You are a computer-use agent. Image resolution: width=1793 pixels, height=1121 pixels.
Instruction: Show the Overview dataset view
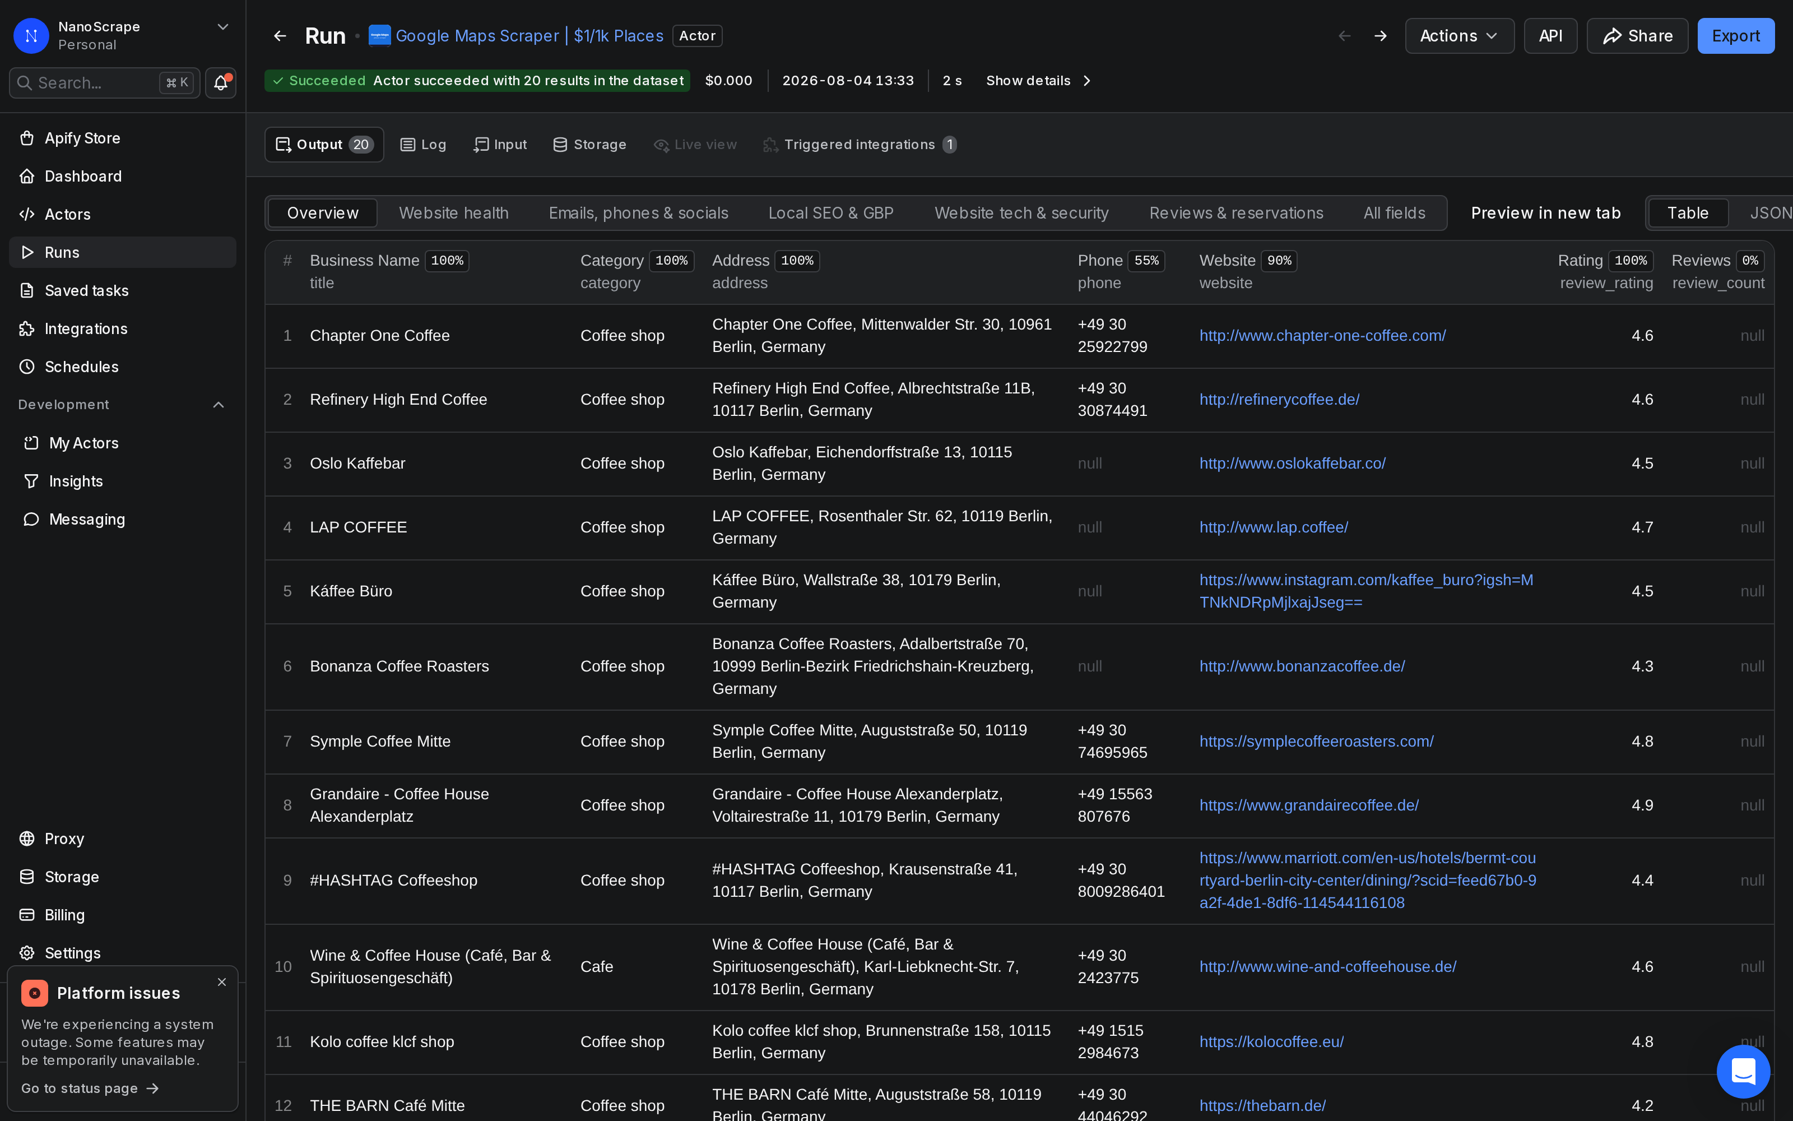[322, 213]
